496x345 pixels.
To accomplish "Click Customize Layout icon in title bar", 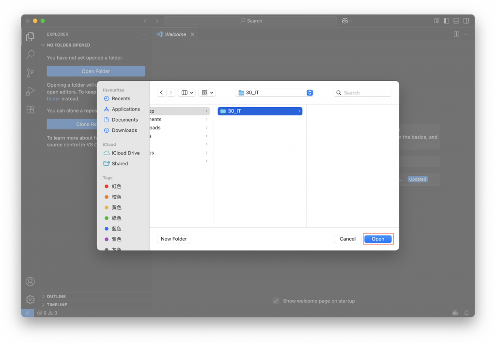I will coord(436,21).
